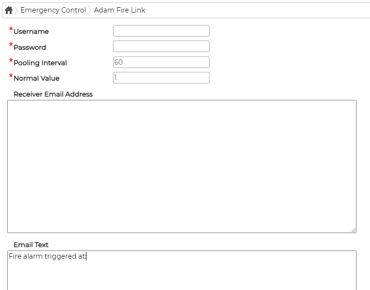Click the Email Text area with fire alarm message
The width and height of the screenshot is (370, 290).
coord(182,270)
